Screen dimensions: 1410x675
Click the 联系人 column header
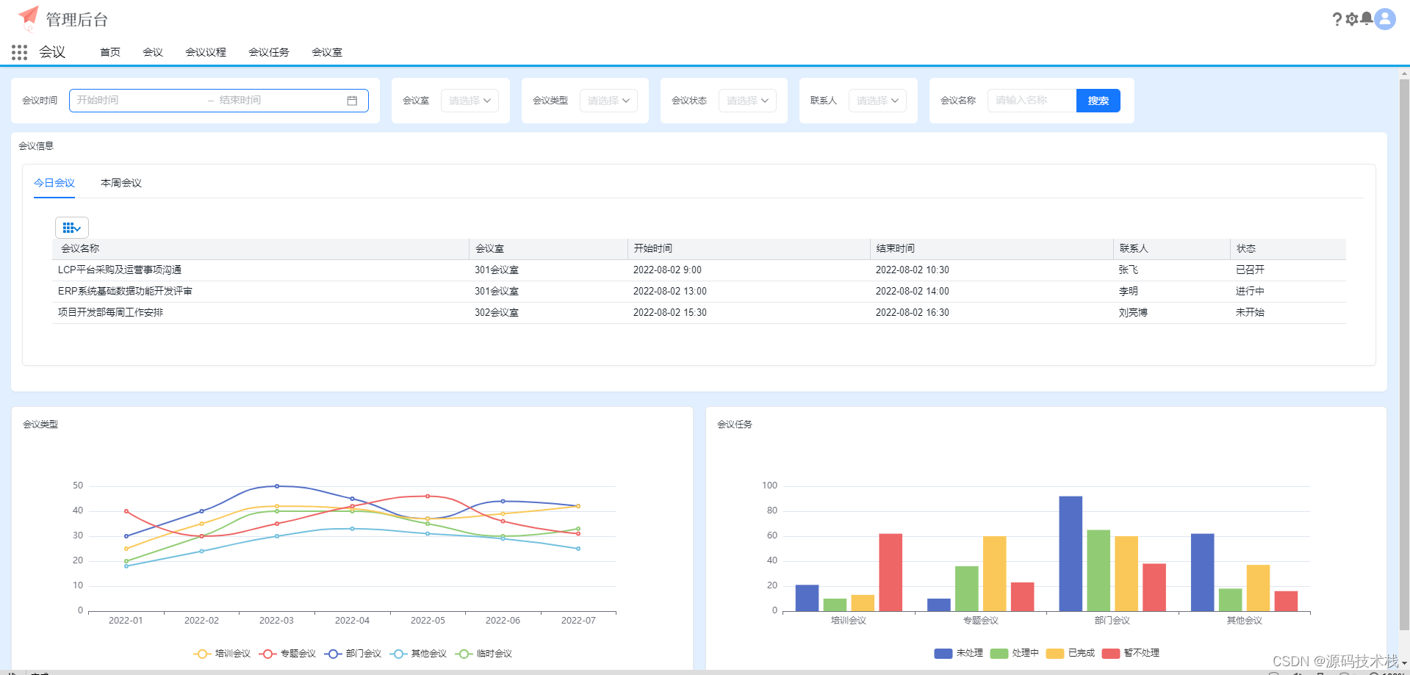1172,249
